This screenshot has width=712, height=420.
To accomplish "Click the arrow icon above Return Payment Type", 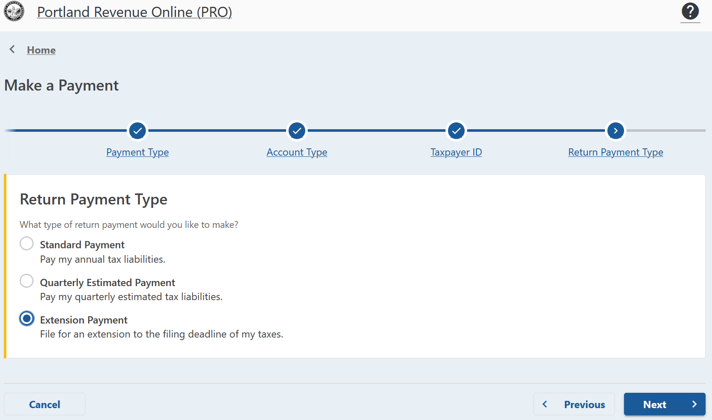I will coord(615,131).
